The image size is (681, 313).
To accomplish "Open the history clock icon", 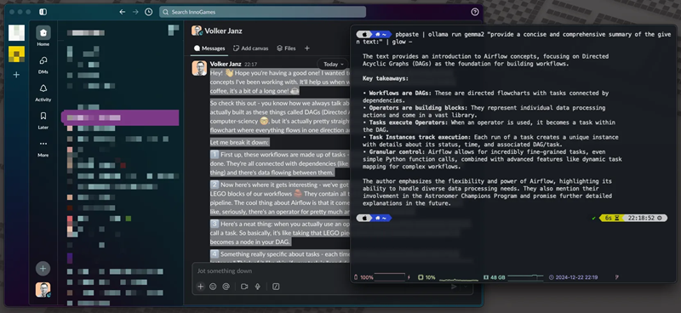I will click(x=148, y=12).
